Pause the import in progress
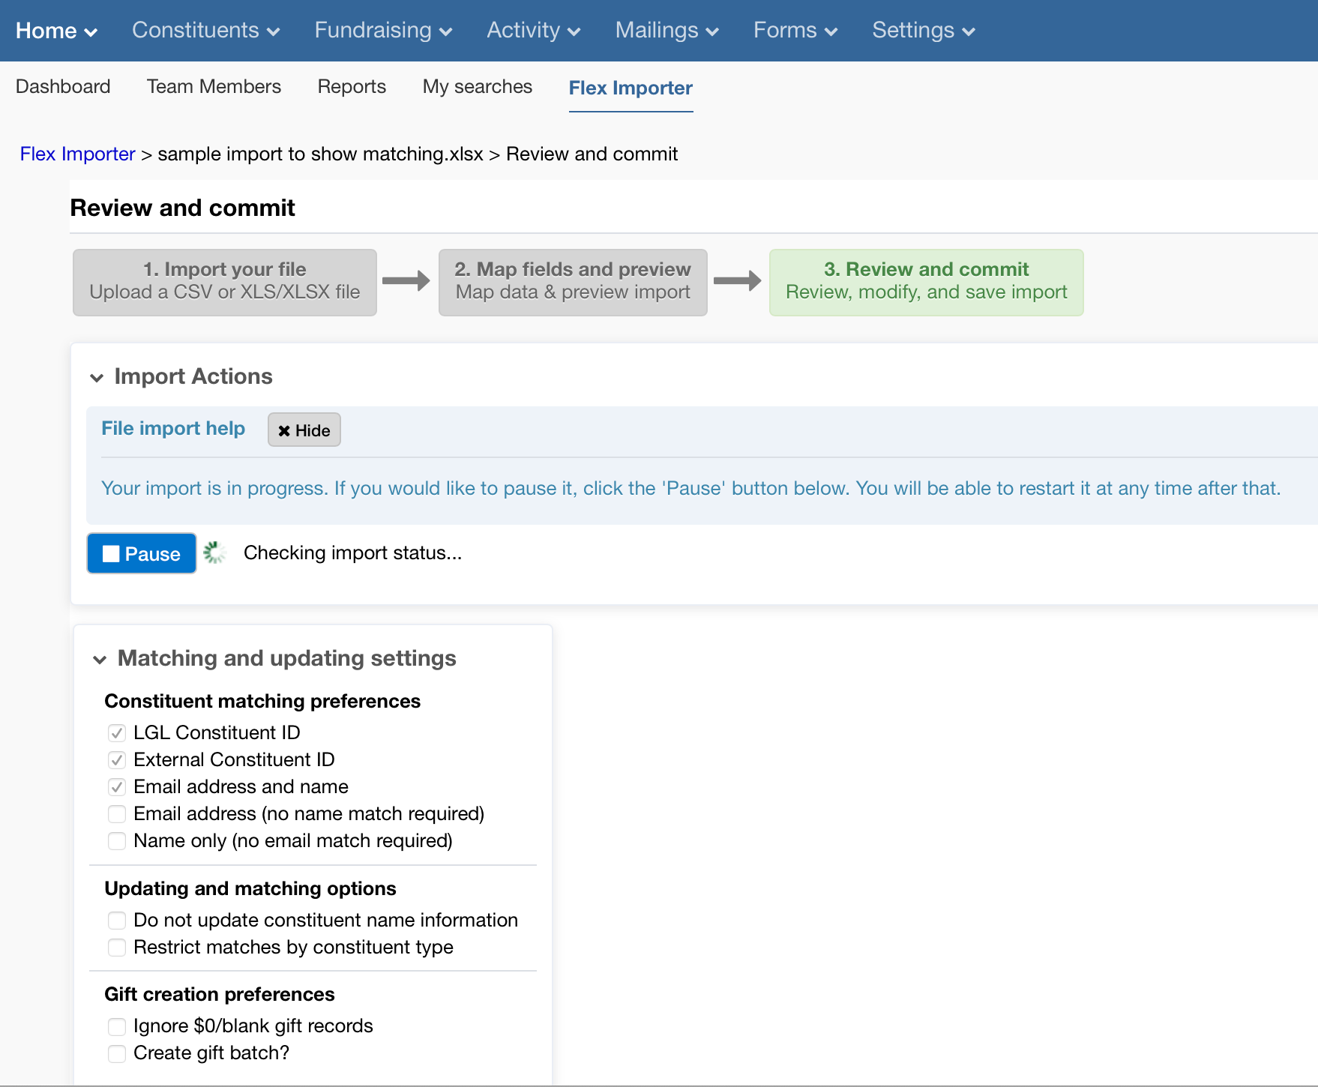Viewport: 1318px width, 1087px height. (x=142, y=553)
